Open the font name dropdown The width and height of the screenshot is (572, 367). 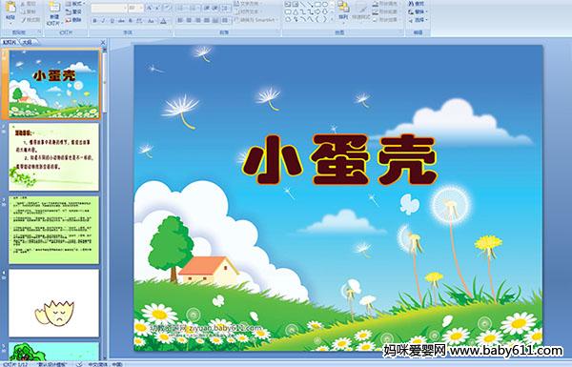tap(124, 8)
